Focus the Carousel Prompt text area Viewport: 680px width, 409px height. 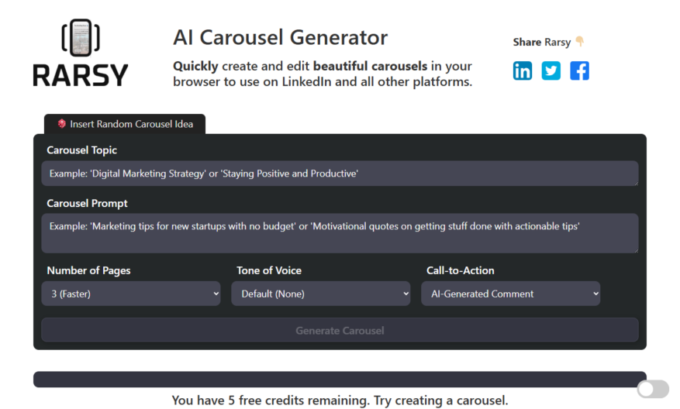340,233
